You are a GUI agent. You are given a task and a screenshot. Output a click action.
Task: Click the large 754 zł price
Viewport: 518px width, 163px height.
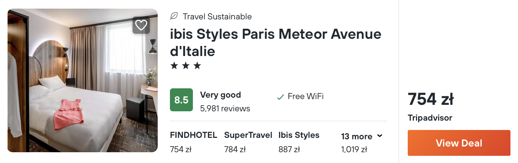tap(430, 99)
